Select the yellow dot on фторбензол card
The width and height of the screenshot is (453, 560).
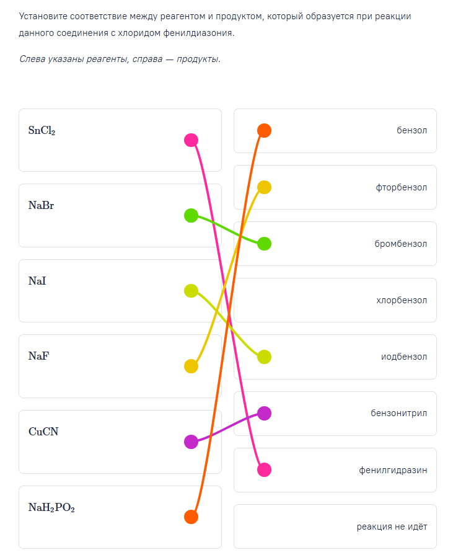point(264,187)
